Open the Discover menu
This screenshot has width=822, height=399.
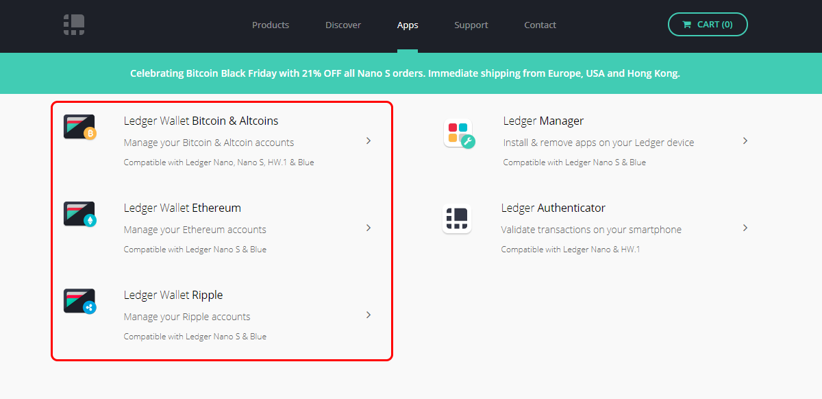343,25
